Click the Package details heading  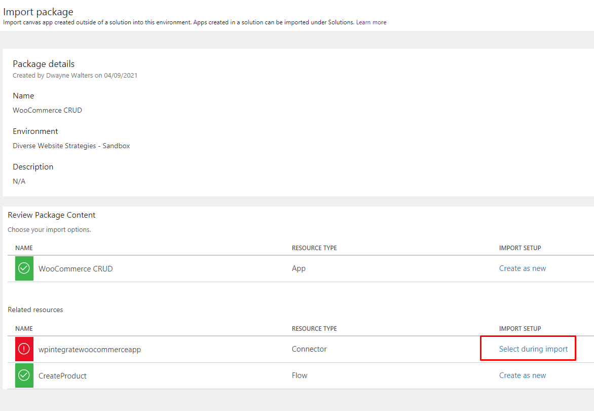[44, 64]
